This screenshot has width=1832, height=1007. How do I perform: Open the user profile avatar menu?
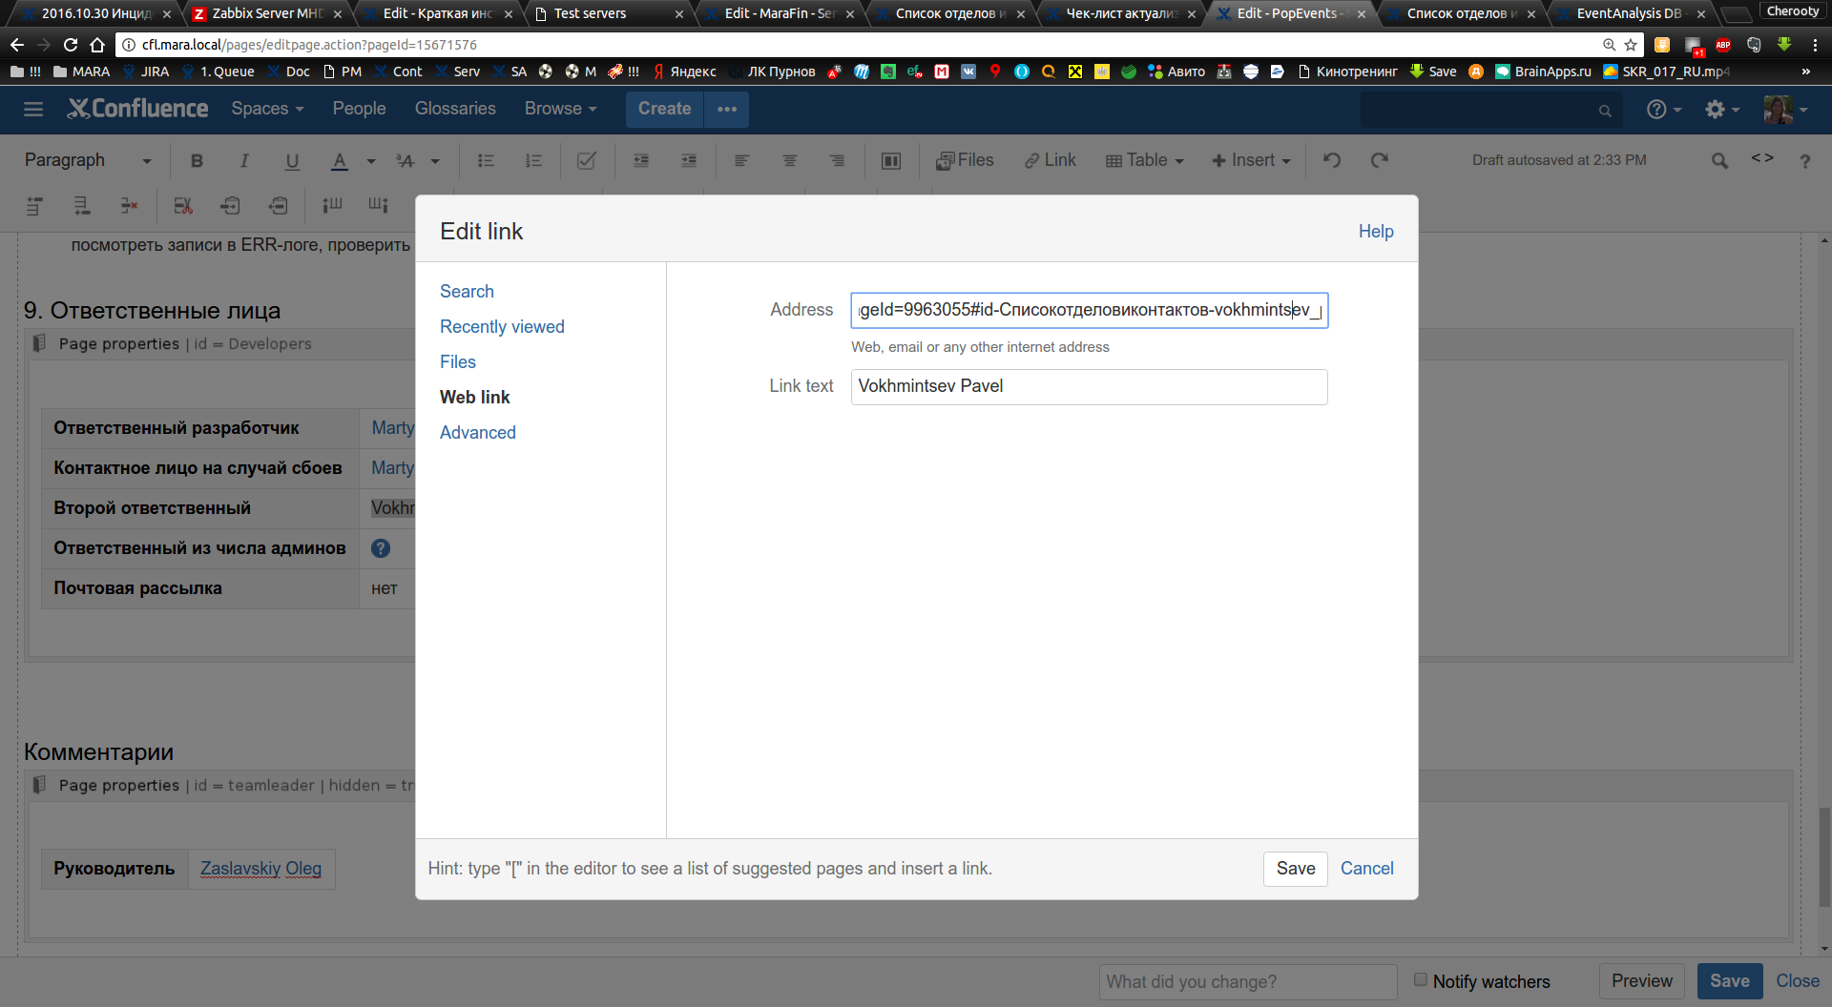[1785, 110]
